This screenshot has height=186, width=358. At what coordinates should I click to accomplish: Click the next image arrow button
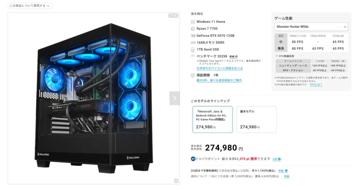174,98
